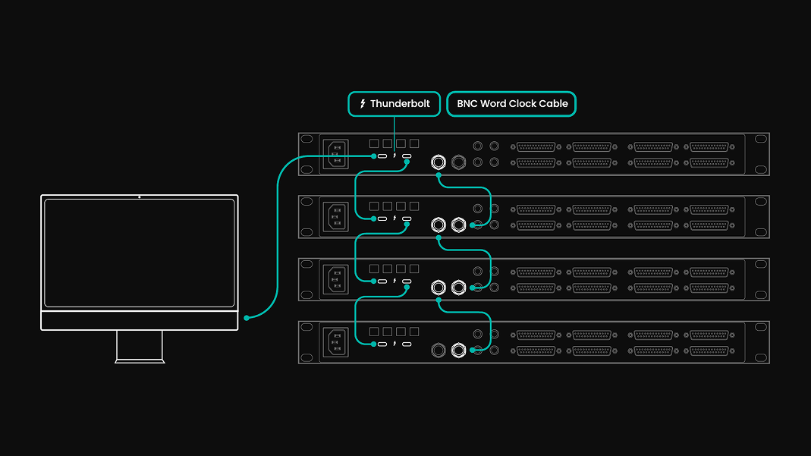The width and height of the screenshot is (811, 456).
Task: Click the last lower D-sub connector on bottom rack unit
Action: tap(709, 351)
